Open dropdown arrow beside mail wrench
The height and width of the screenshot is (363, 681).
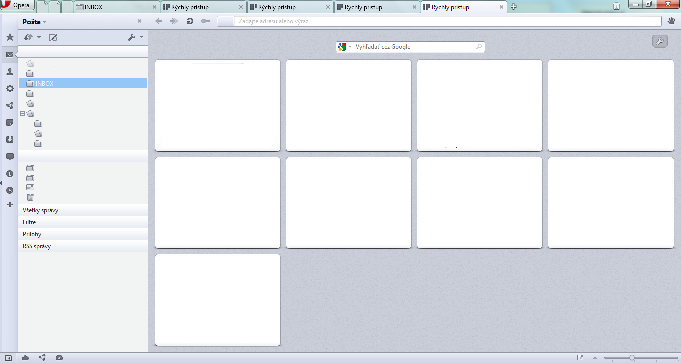tap(141, 37)
